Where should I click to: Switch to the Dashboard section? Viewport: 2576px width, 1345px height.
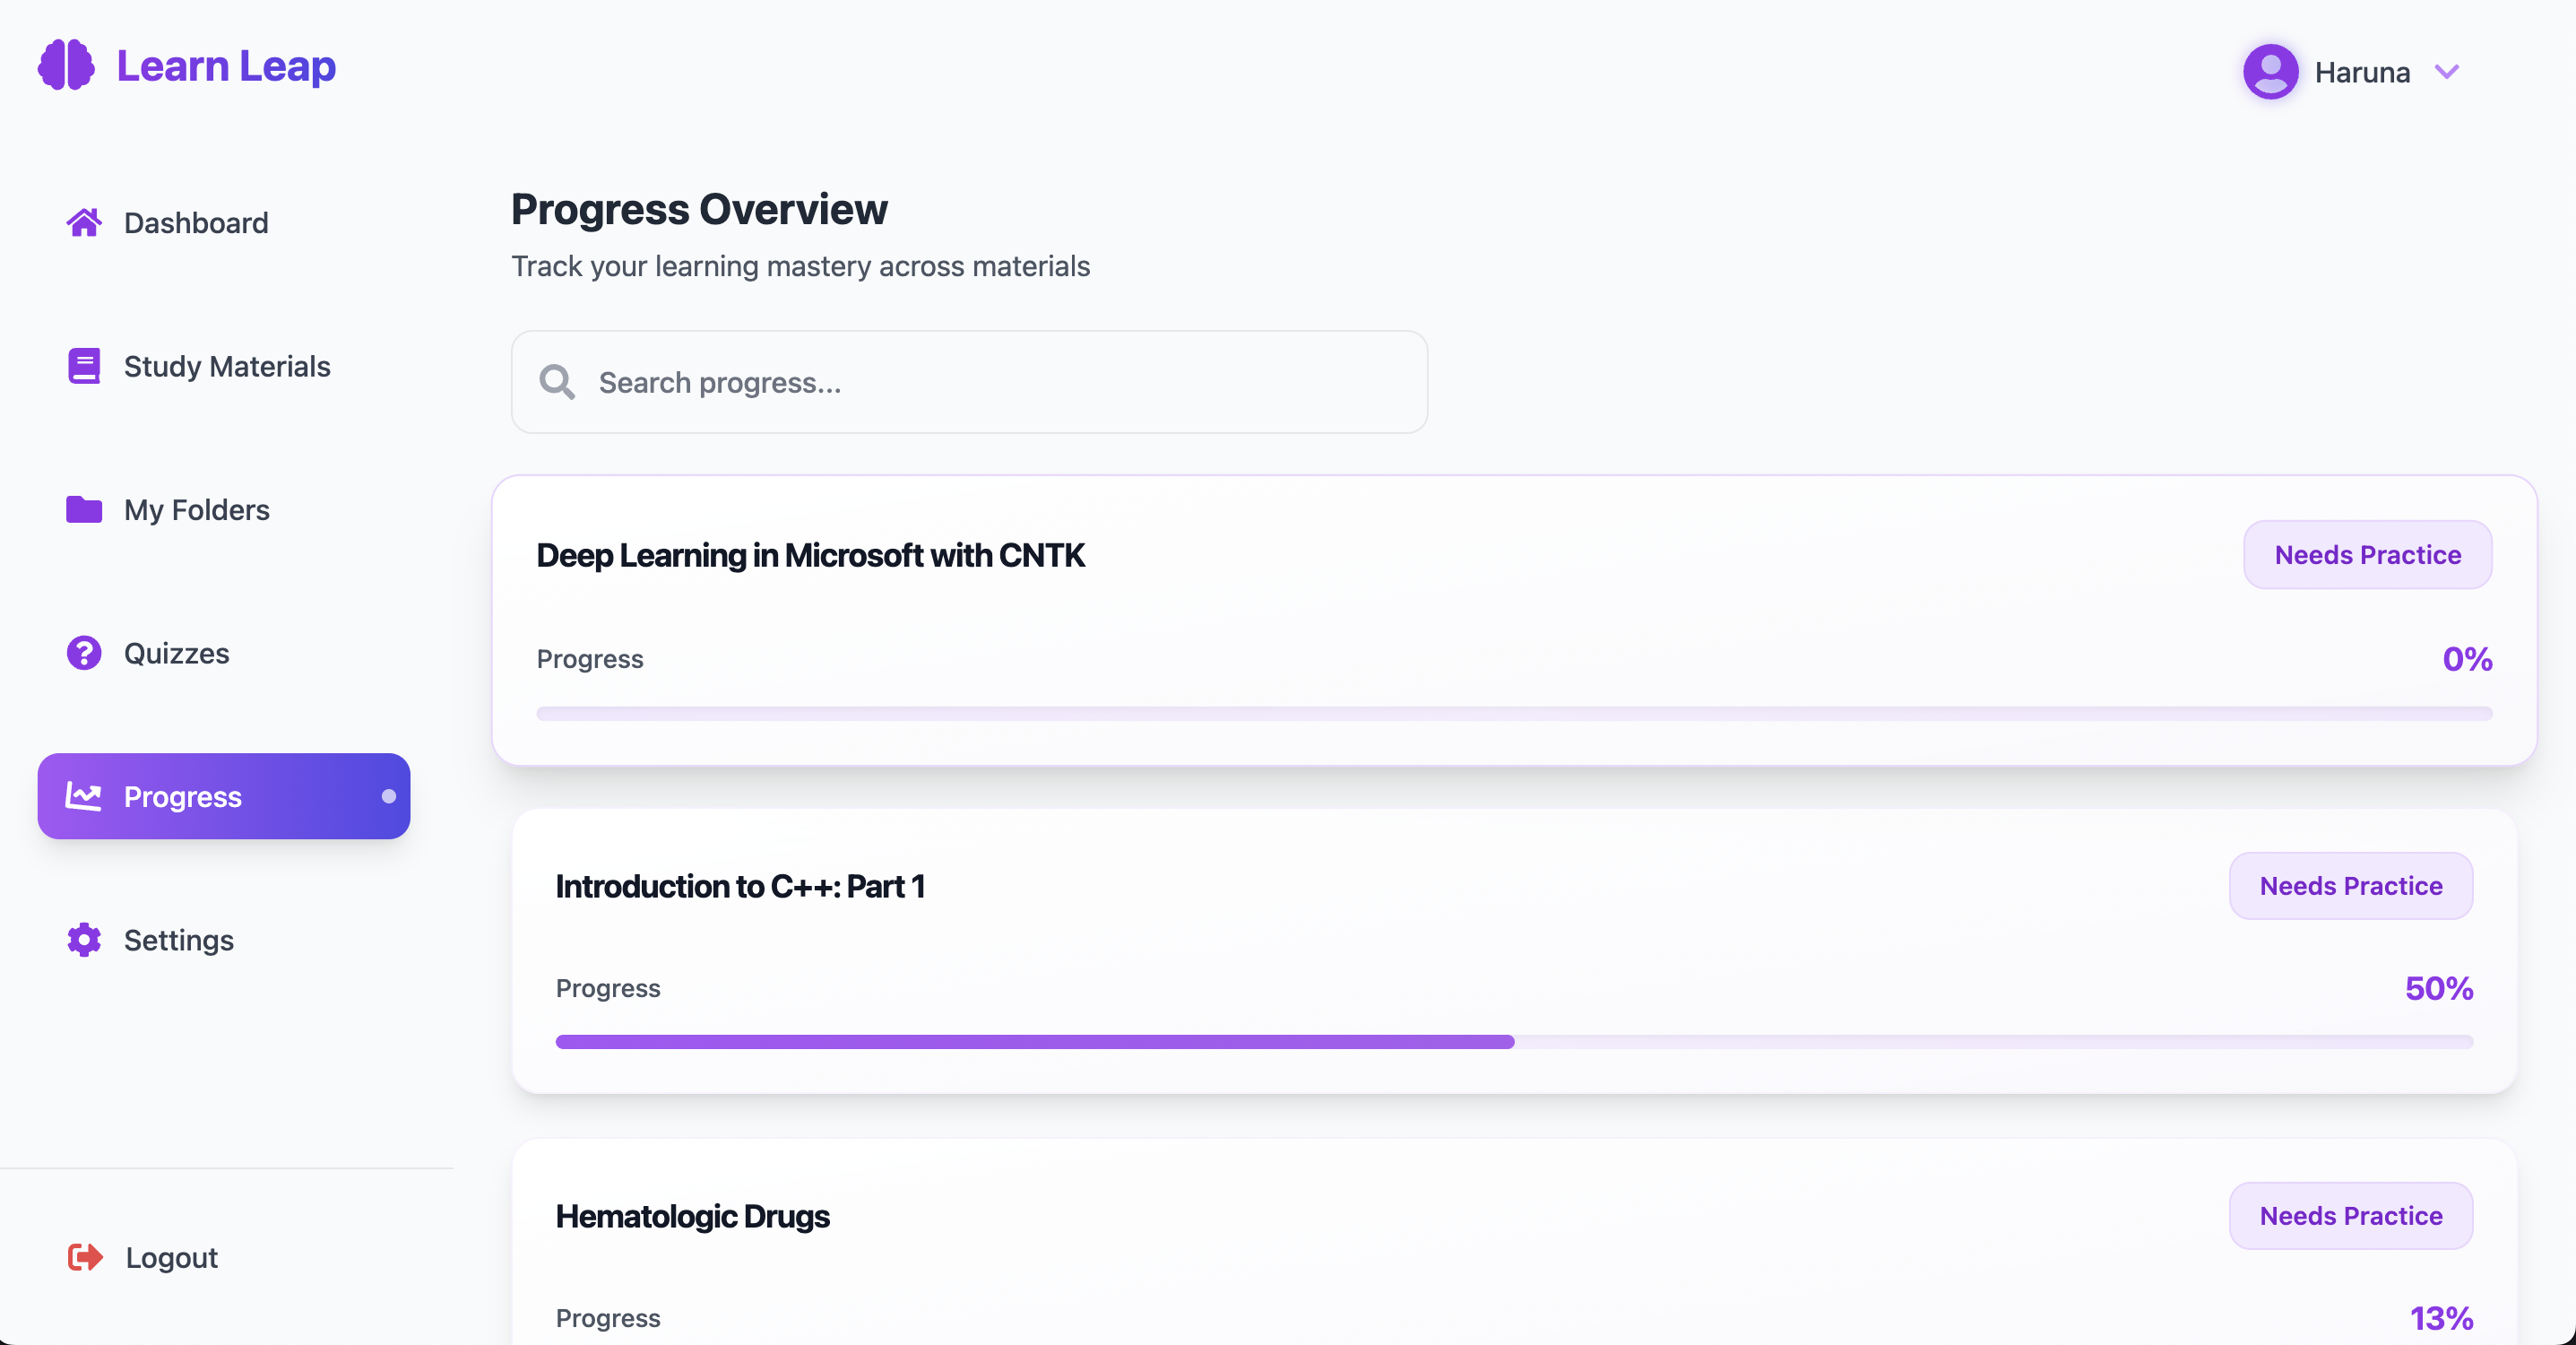(196, 222)
